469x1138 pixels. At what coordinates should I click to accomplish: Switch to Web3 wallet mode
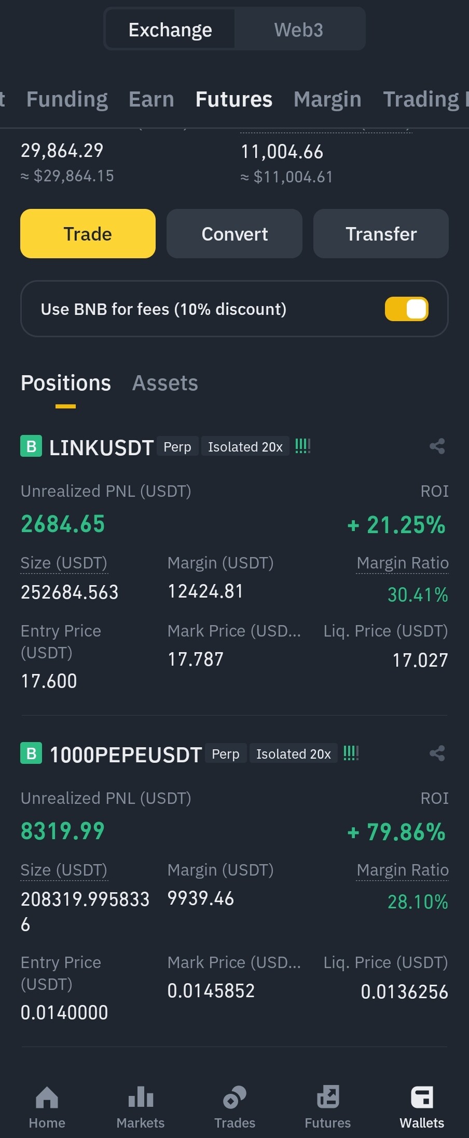(298, 30)
